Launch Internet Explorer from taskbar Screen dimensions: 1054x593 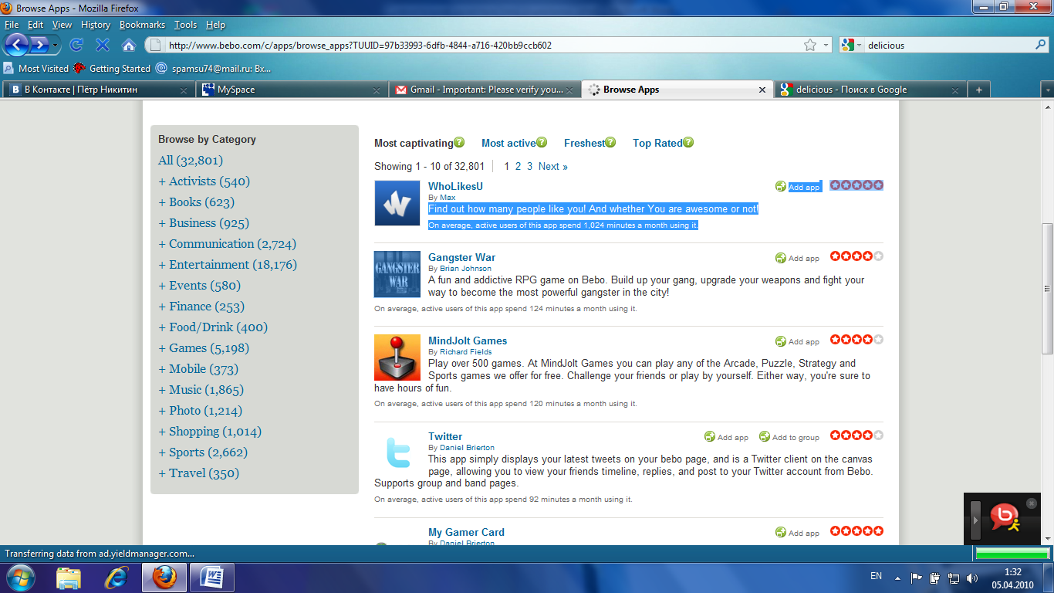[117, 578]
